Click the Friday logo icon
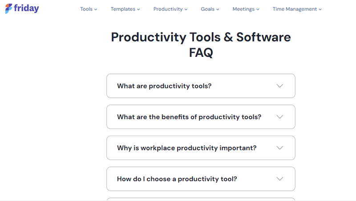Screen dimensions: 356x201 8,8
